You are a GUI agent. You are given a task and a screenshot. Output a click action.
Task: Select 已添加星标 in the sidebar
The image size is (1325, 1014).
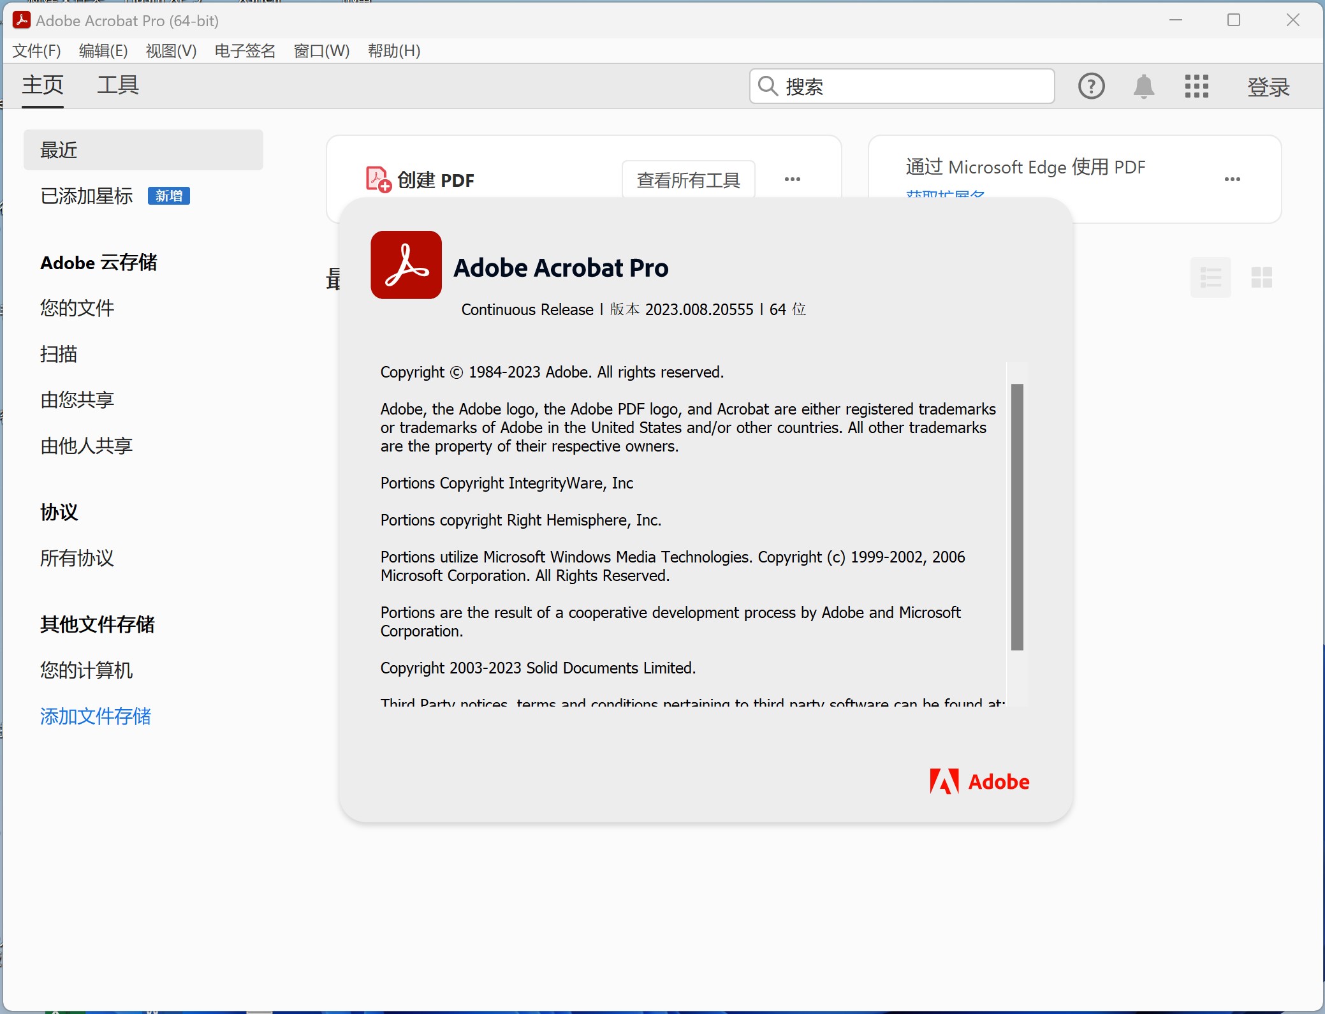(x=87, y=196)
